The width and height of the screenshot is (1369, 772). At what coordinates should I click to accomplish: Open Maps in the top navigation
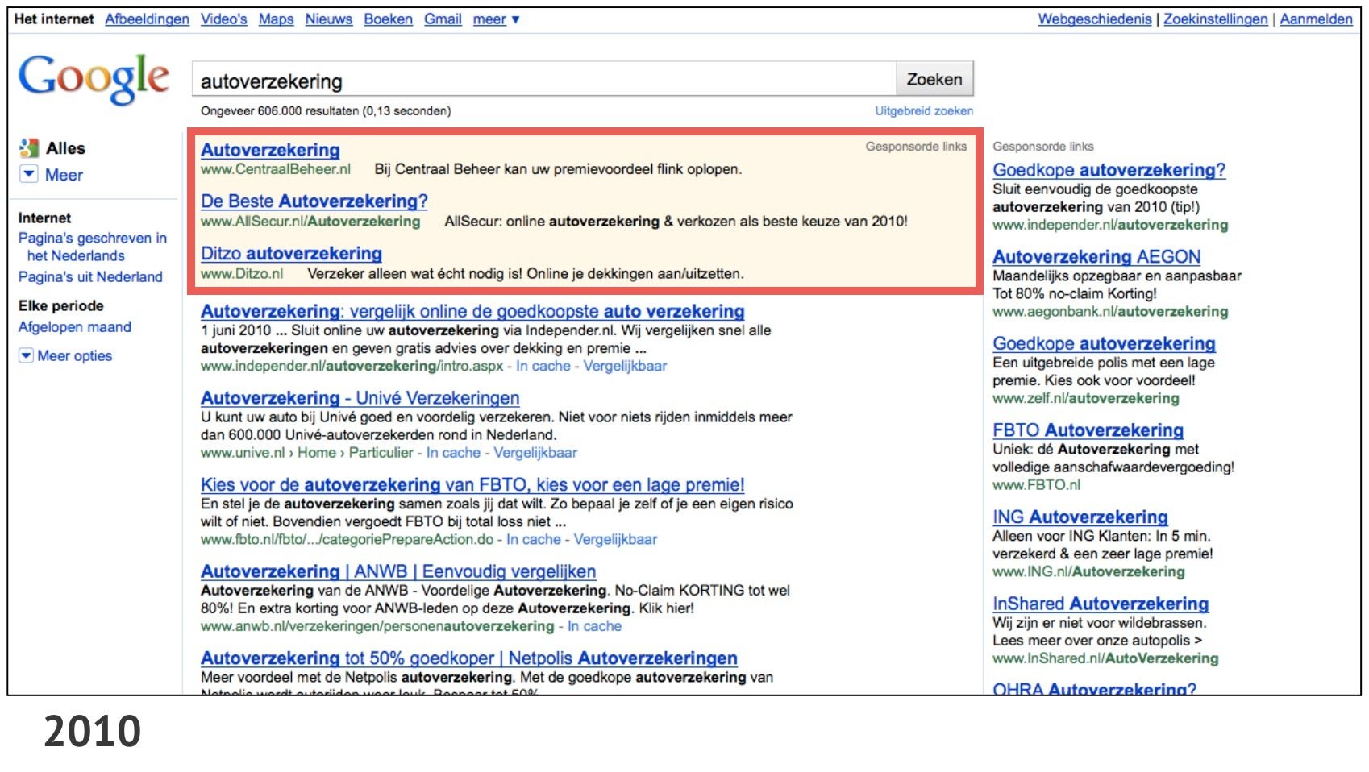point(276,19)
